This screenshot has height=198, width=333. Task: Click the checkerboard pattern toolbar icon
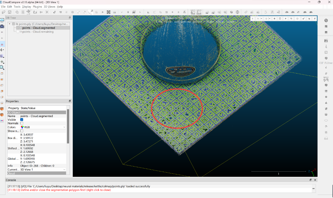pos(108,12)
